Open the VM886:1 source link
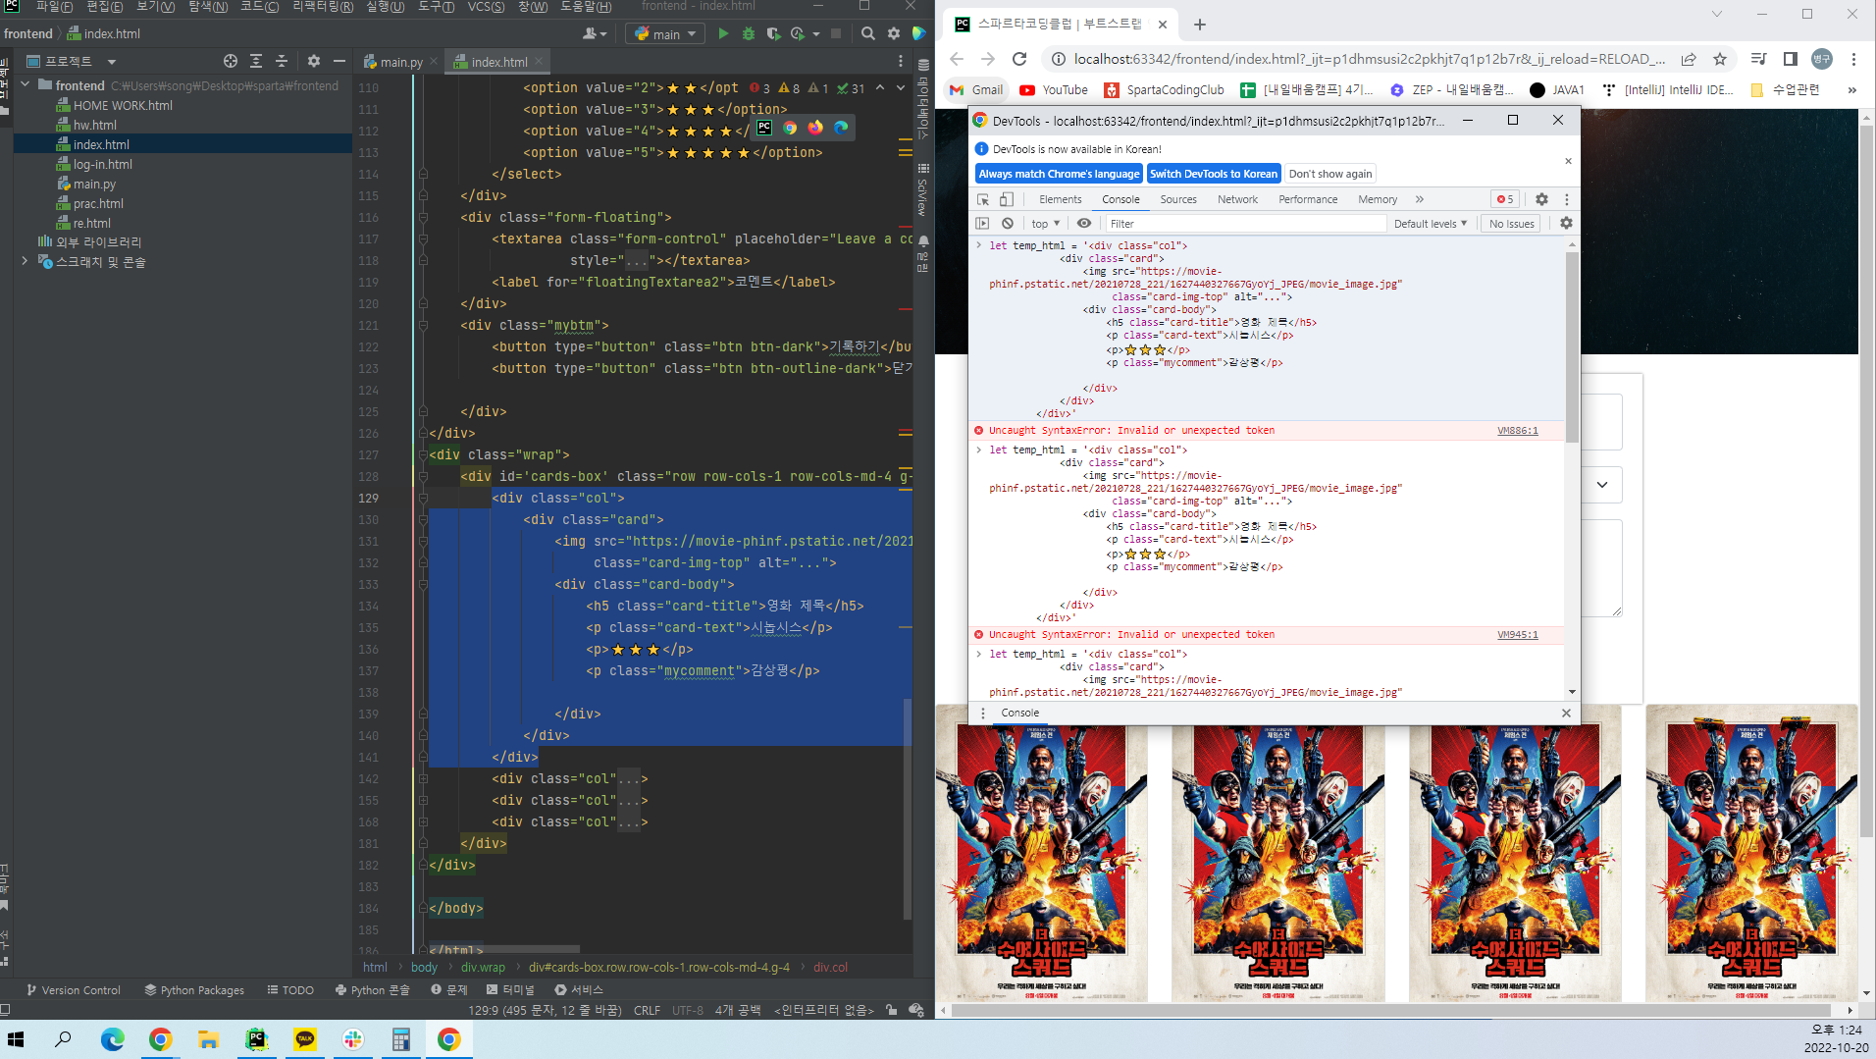The width and height of the screenshot is (1876, 1059). click(1517, 431)
